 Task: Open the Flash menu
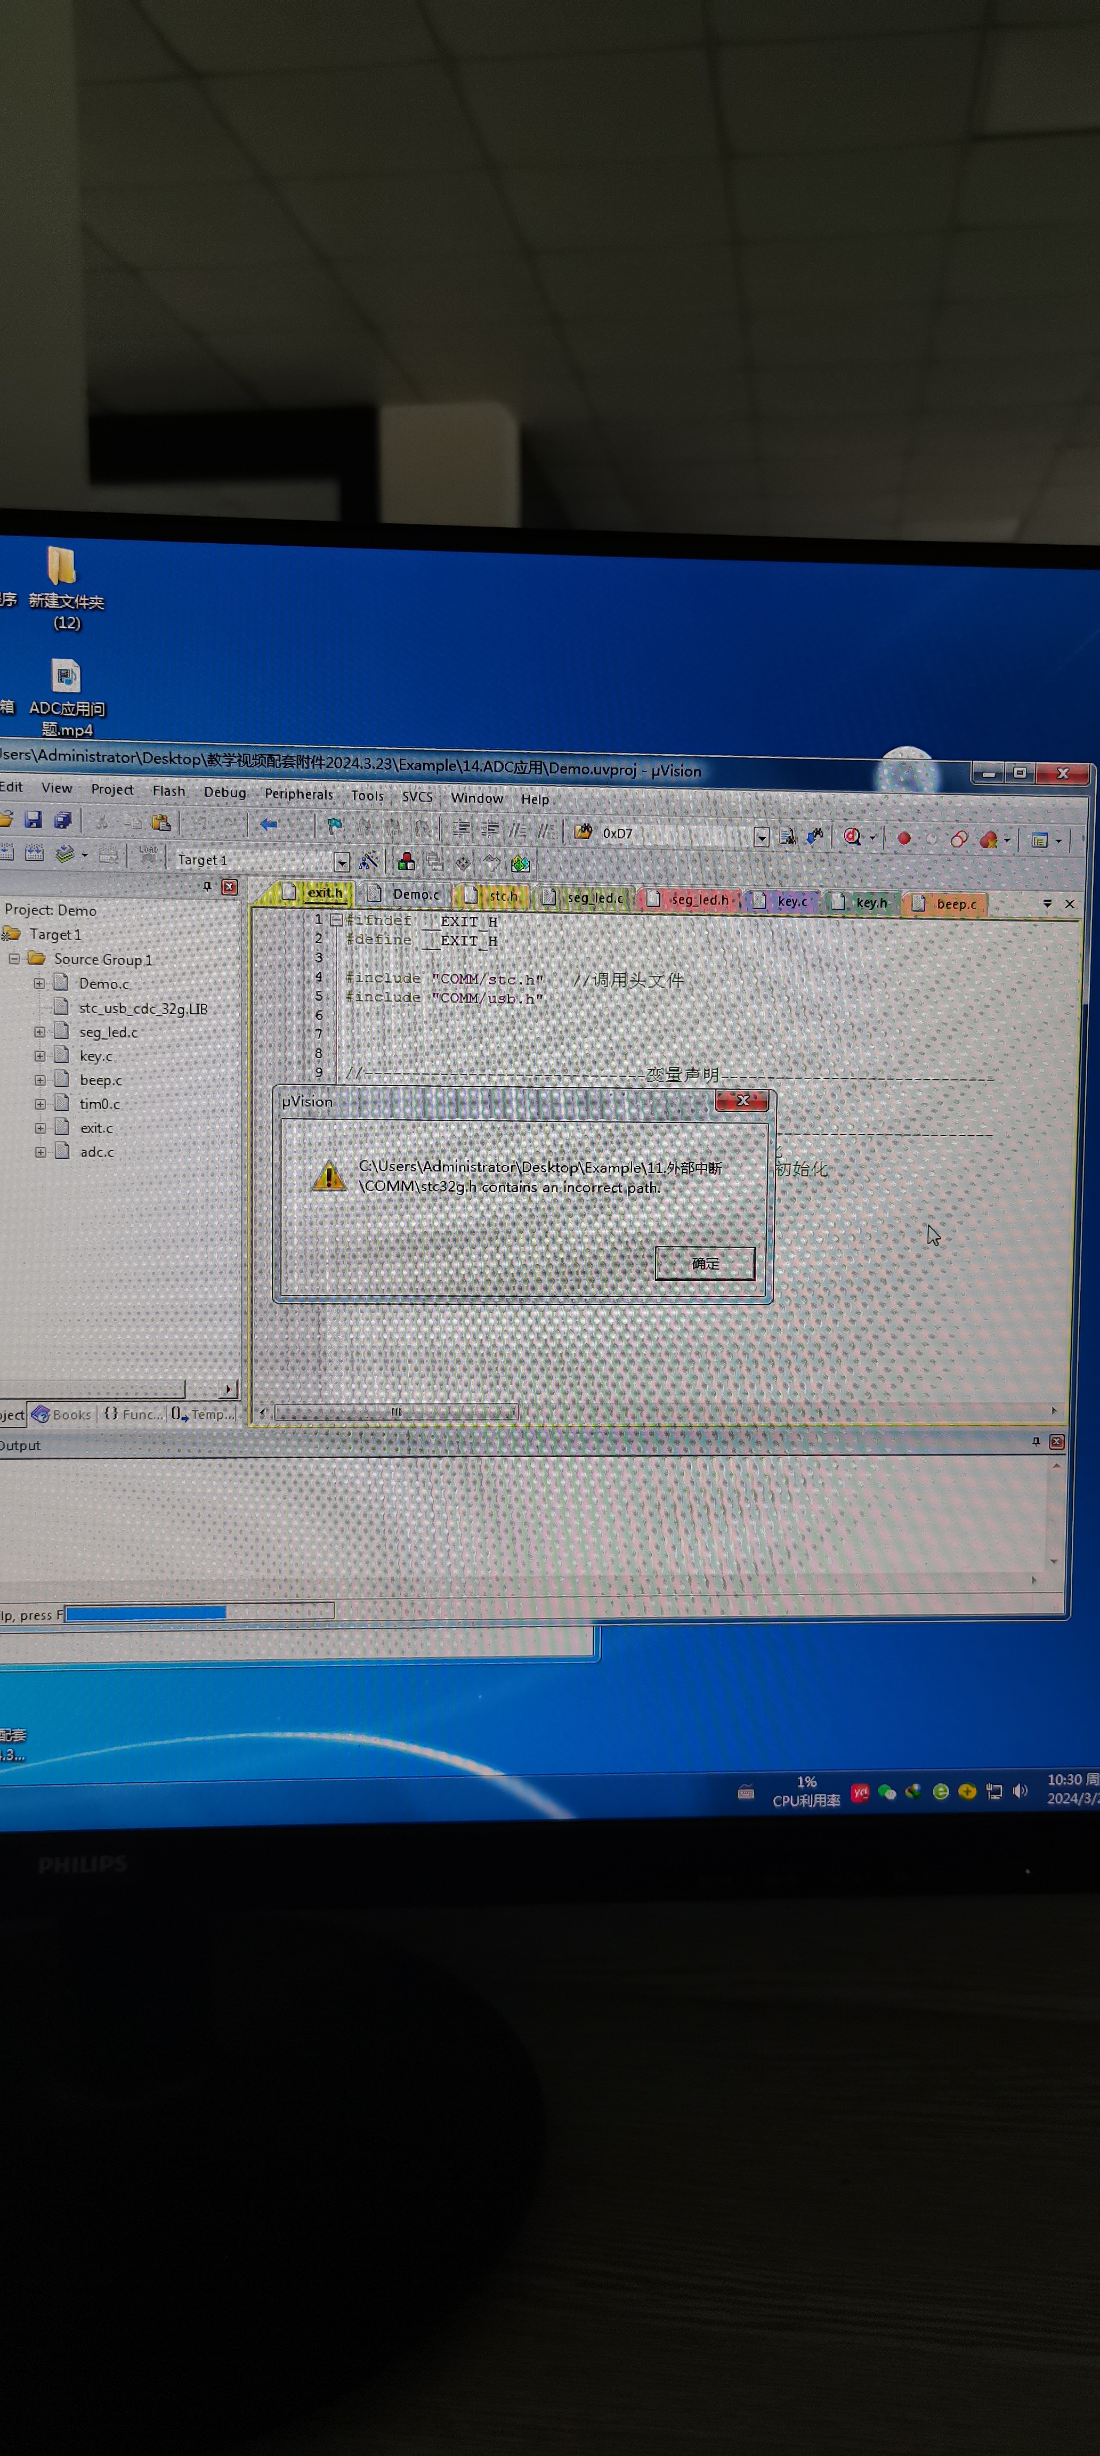[x=169, y=790]
